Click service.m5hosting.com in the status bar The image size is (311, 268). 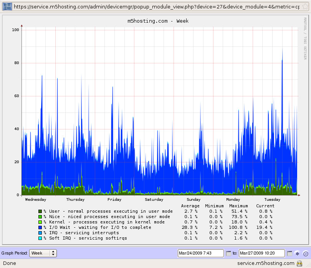coord(265,263)
